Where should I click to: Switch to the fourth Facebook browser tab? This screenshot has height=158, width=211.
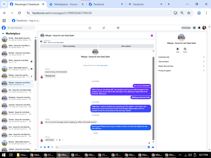[x=145, y=4]
